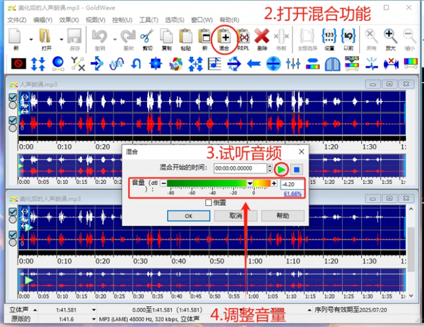Expand the dropdown arrow beside Open (打开)
Viewport: 424px width, 327px height.
(61, 39)
